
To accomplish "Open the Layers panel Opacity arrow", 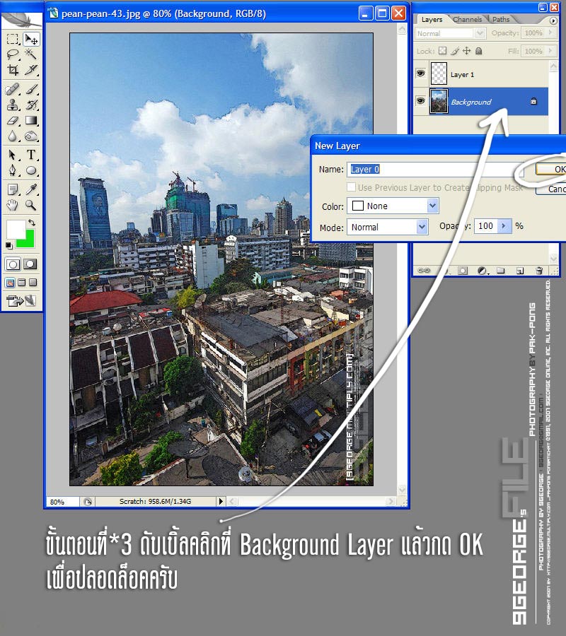I will [551, 33].
